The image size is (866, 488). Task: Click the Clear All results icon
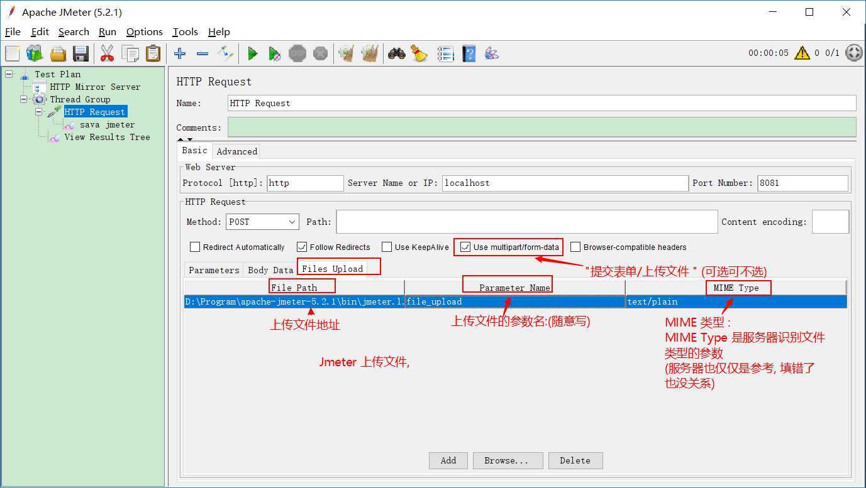point(370,53)
